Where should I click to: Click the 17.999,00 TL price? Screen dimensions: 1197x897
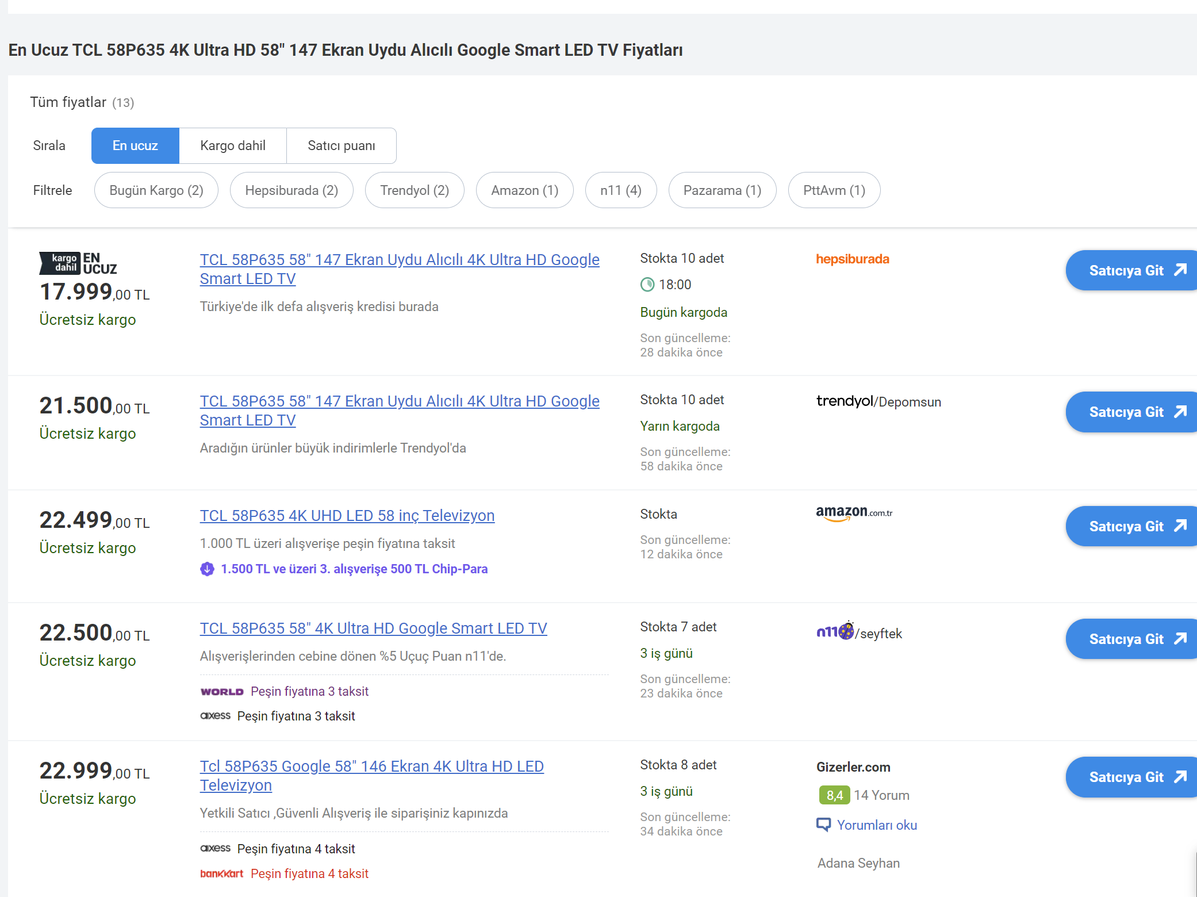point(94,292)
